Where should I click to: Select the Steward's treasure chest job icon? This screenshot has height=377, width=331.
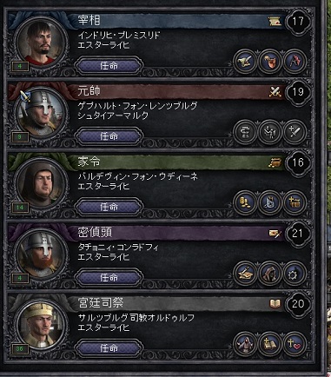pos(295,202)
